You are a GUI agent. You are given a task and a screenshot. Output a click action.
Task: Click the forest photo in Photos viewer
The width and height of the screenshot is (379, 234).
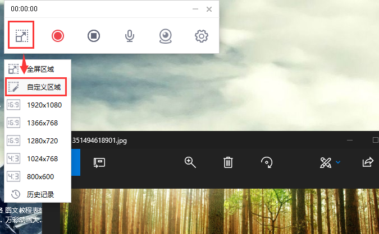coord(220,211)
